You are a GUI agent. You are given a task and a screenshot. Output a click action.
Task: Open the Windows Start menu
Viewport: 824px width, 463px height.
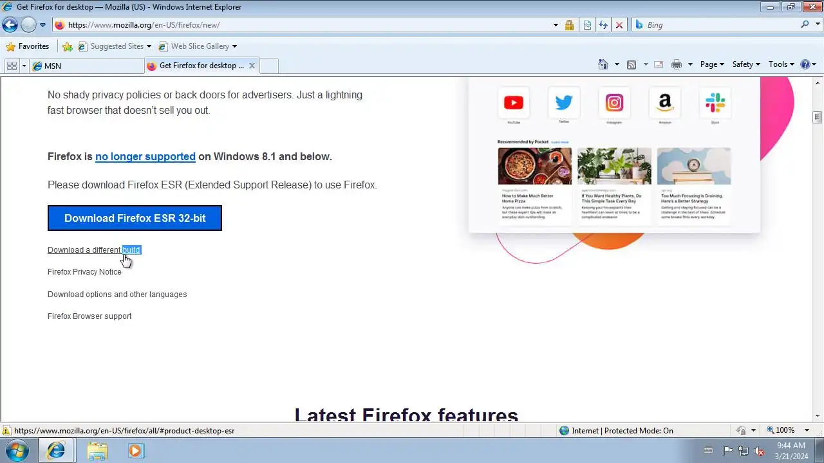[17, 451]
